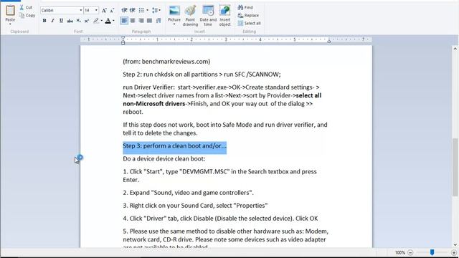Click the "Step 2: run chkdsk" line
This screenshot has width=459, height=258.
[202, 75]
